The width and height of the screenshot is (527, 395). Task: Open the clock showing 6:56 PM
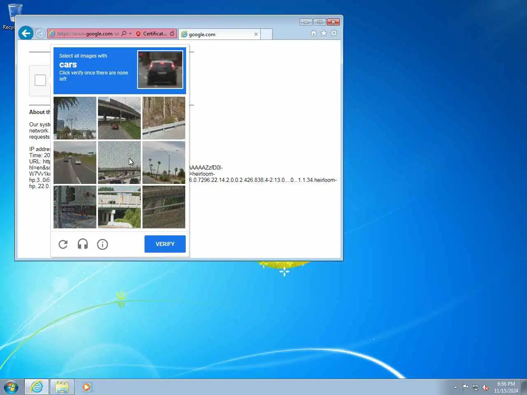tap(506, 387)
